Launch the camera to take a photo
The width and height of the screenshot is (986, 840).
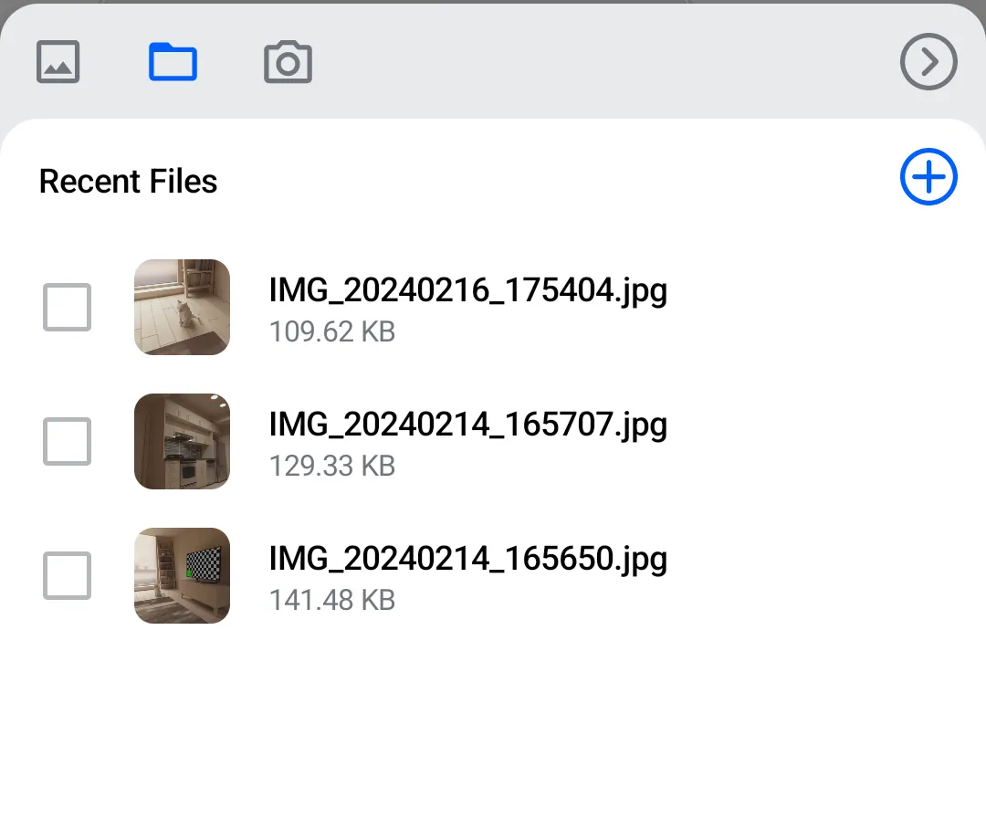(x=288, y=62)
